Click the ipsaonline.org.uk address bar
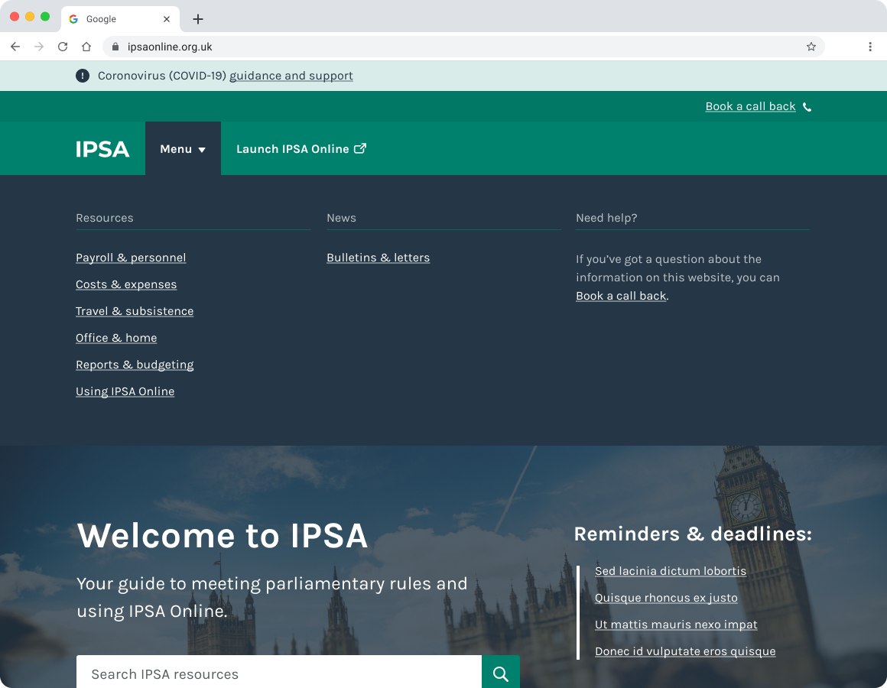Viewport: 887px width, 688px height. click(x=463, y=47)
